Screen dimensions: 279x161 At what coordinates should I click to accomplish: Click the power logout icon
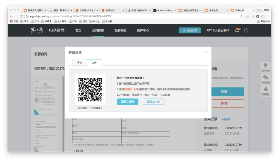[246, 30]
